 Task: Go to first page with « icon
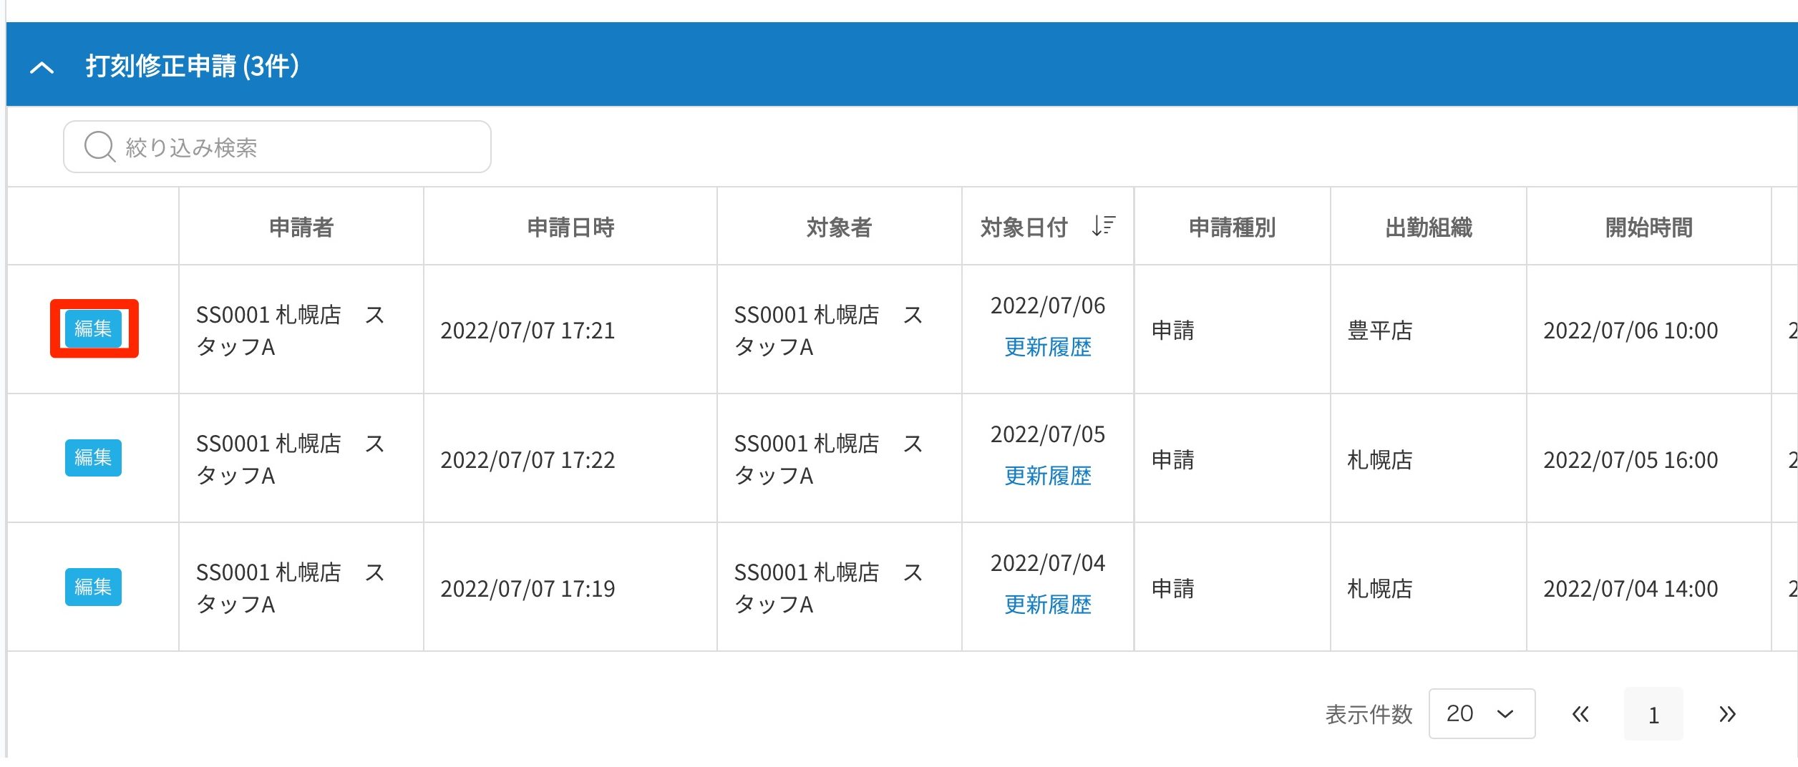[1580, 714]
